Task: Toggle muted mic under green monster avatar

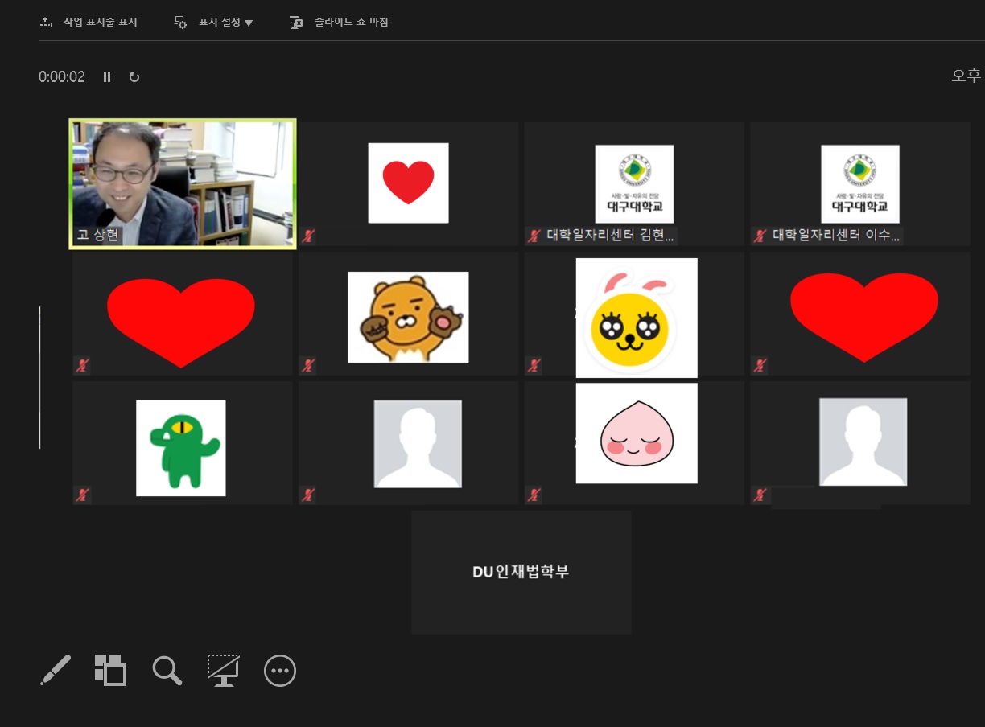Action: tap(82, 495)
